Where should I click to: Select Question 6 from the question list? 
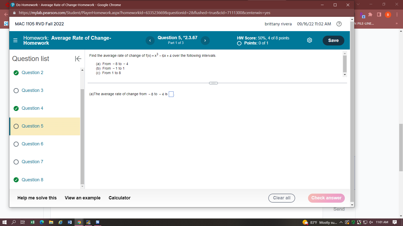[32, 144]
